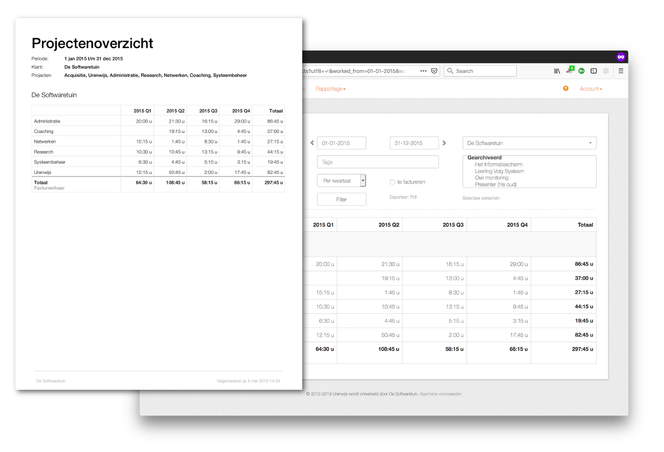This screenshot has height=452, width=664.
Task: Click the Filter button
Action: click(x=342, y=199)
